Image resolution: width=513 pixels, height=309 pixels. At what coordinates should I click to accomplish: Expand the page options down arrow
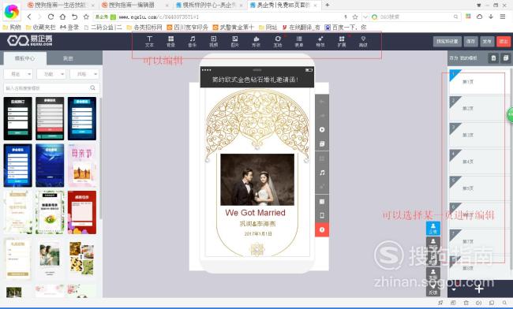point(454,289)
